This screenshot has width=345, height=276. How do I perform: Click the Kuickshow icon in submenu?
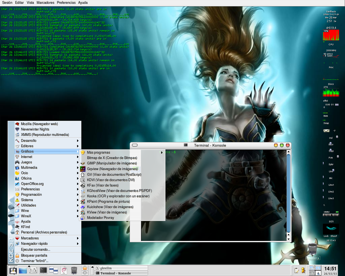[x=83, y=207]
